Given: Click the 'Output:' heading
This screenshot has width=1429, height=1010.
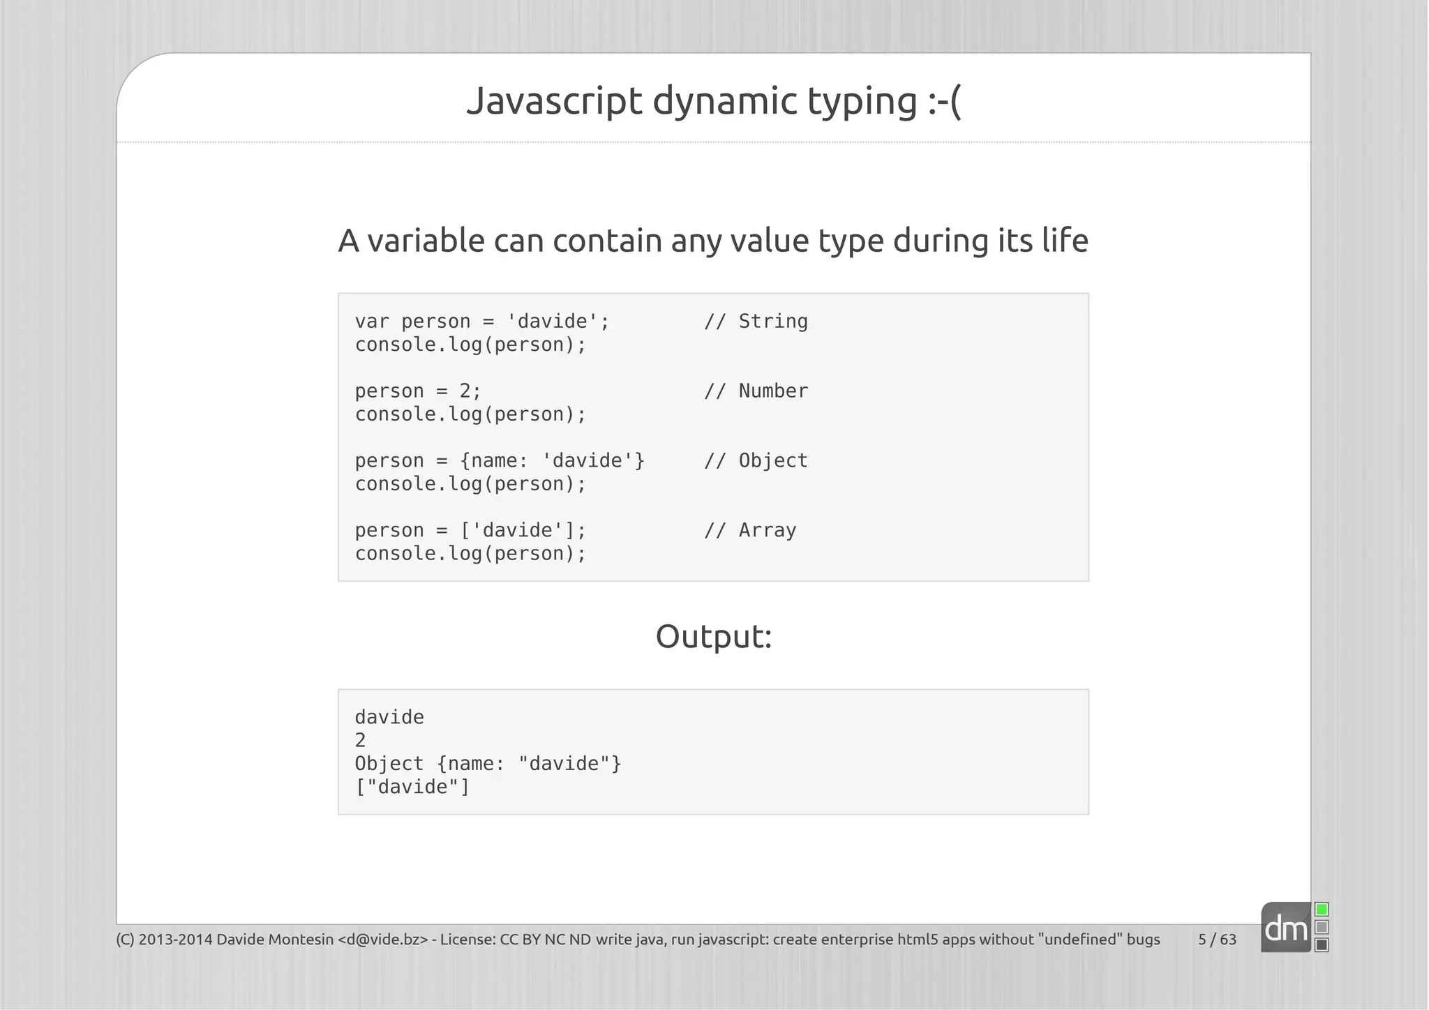Looking at the screenshot, I should (x=714, y=637).
